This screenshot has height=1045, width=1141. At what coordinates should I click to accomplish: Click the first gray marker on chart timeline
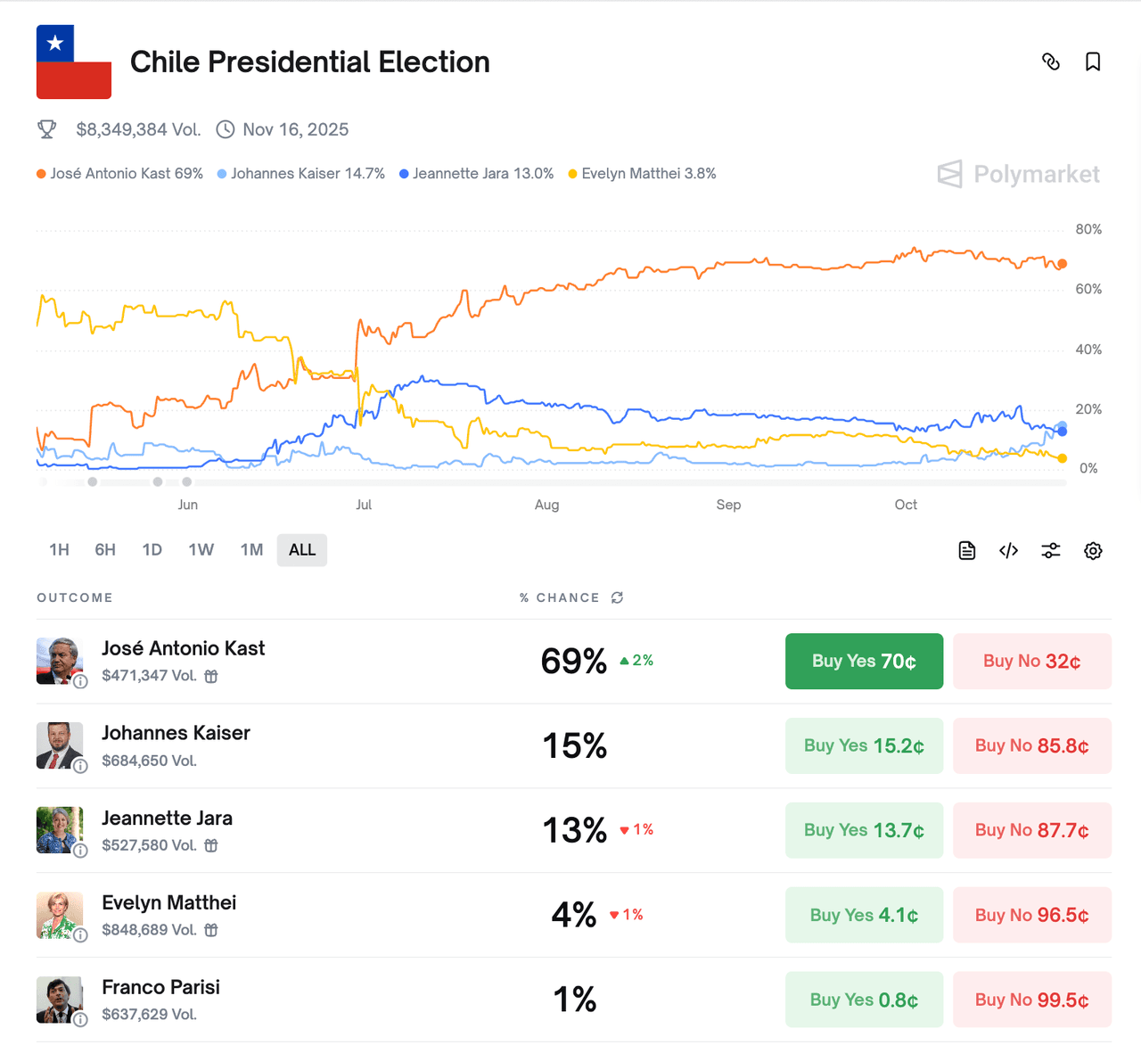point(93,481)
